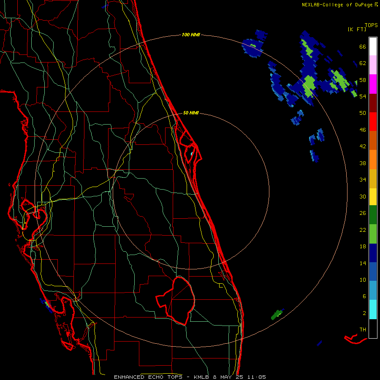The width and height of the screenshot is (380, 380).
Task: Click the "38" legend value
Action: point(363,163)
